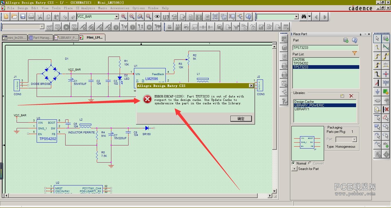Screen dimensions: 391x208
Task: Zoom in on the schematic
Action: click(124, 17)
